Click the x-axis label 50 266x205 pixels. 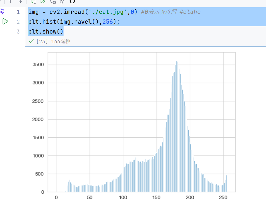coord(90,197)
